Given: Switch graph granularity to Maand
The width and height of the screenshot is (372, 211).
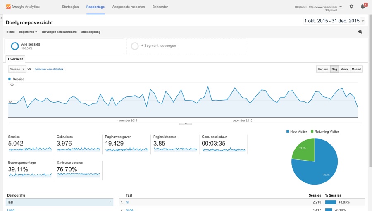Looking at the screenshot, I should coord(356,69).
